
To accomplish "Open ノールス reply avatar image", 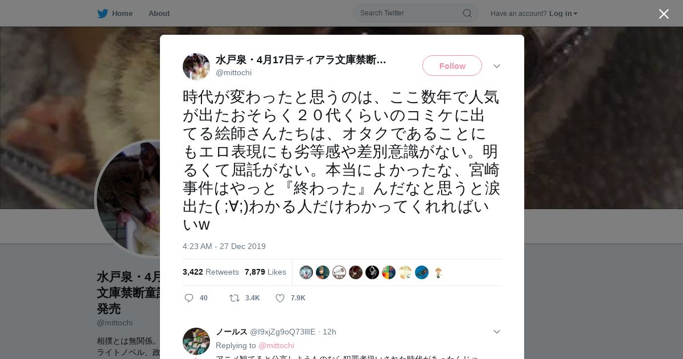I will pyautogui.click(x=196, y=341).
